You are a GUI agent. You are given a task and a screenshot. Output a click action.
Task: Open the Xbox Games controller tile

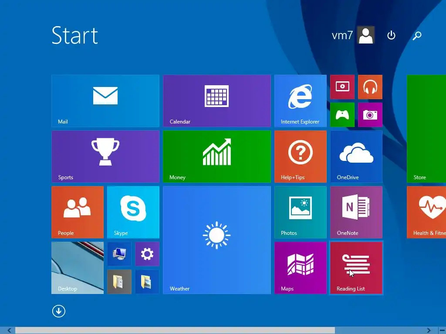click(x=342, y=115)
